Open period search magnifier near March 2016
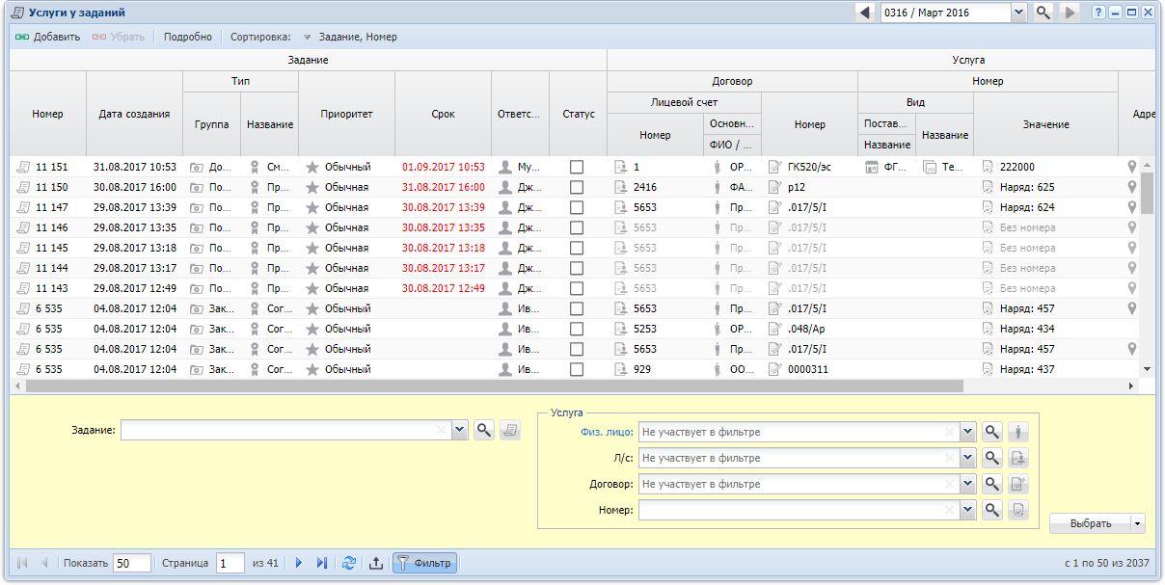The image size is (1165, 585). (x=1043, y=13)
